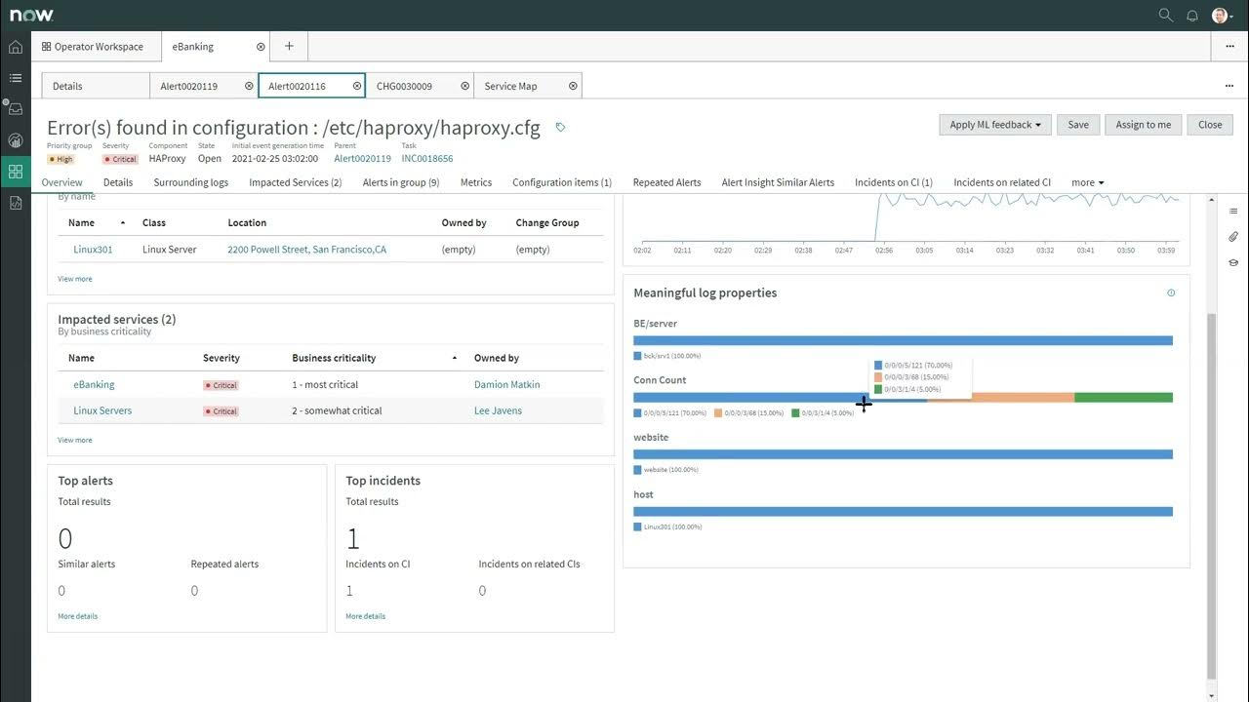Open the Dashboard analytics icon in sidebar

click(16, 140)
